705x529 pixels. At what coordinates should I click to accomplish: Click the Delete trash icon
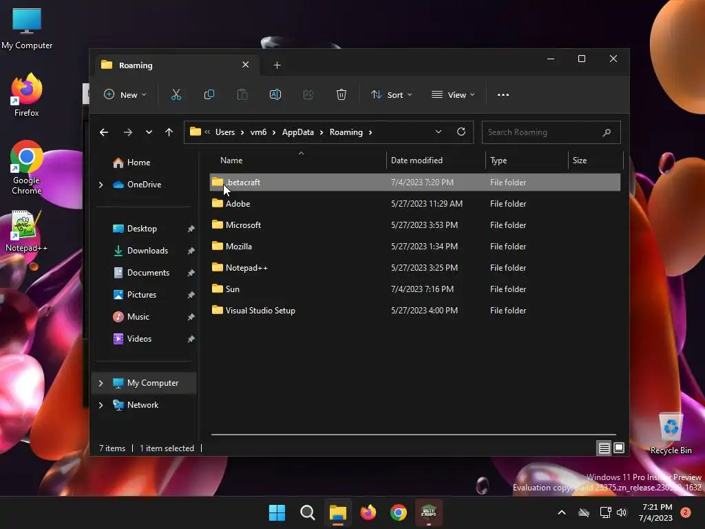341,94
